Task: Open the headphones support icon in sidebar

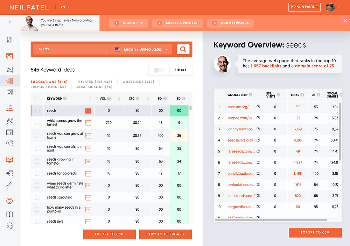Action: coord(10,226)
